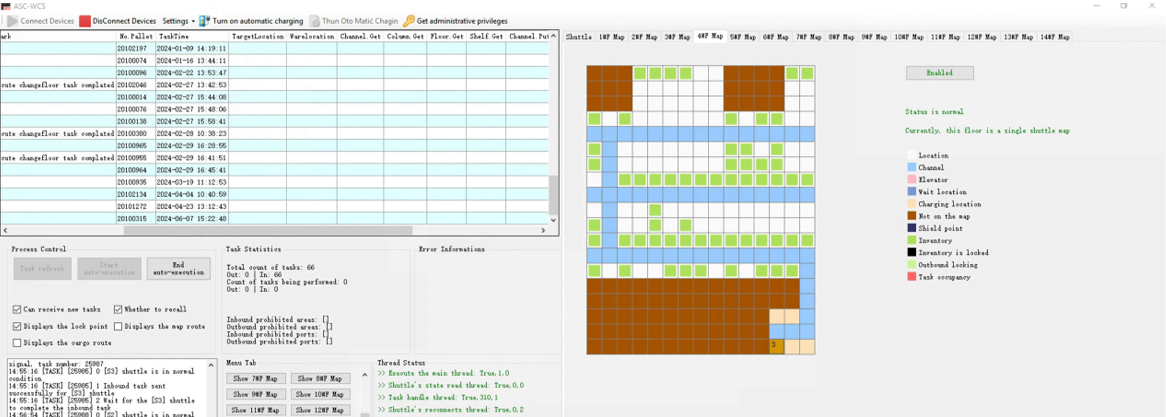This screenshot has height=417, width=1166.
Task: Click the administrative privileges key icon
Action: [x=409, y=21]
